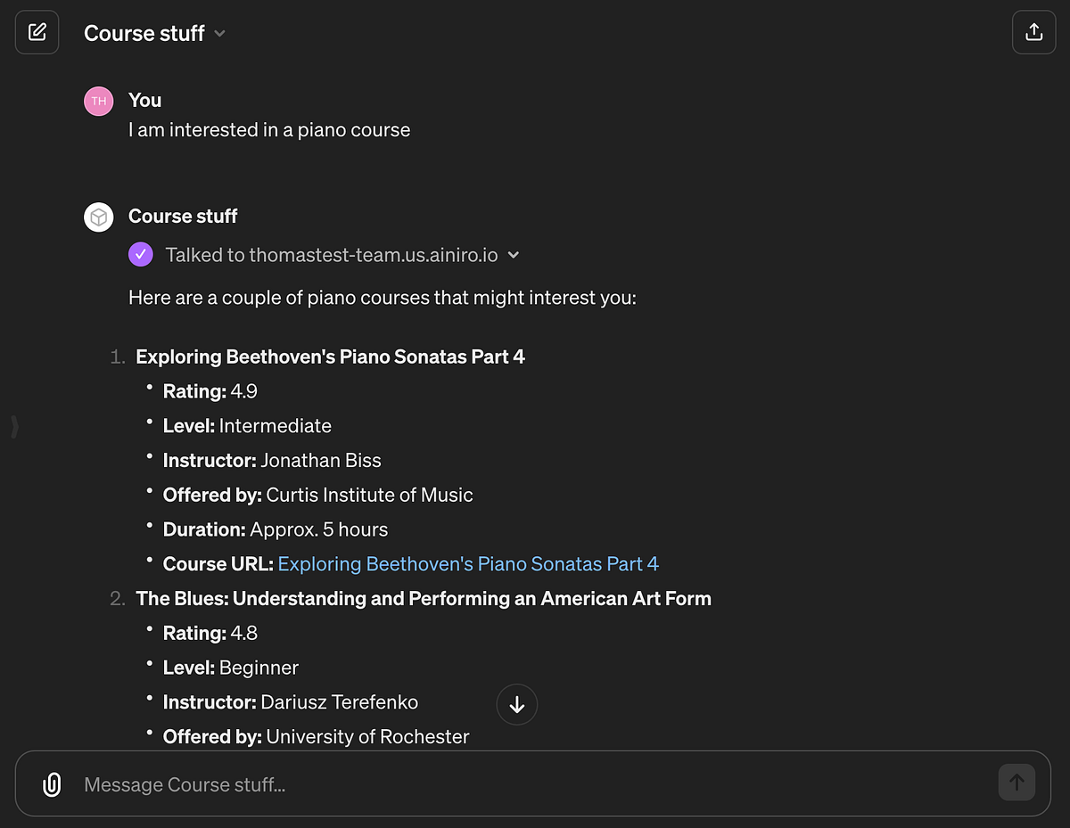Click the 'I am interested in a piano course' message
Screen dimensions: 1070x828
[x=269, y=130]
